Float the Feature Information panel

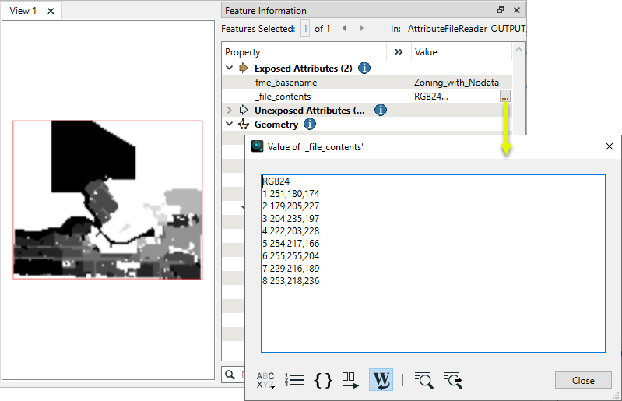pyautogui.click(x=500, y=10)
